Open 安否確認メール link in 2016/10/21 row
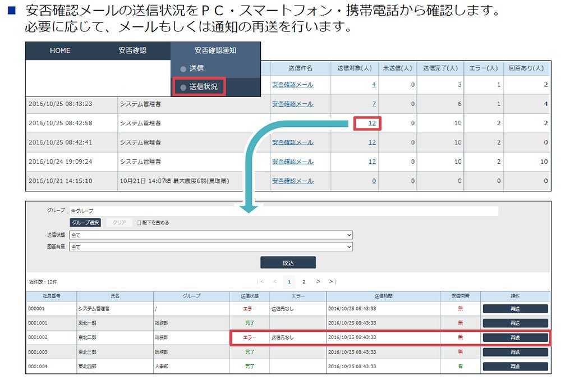The width and height of the screenshot is (561, 380). coord(293,181)
